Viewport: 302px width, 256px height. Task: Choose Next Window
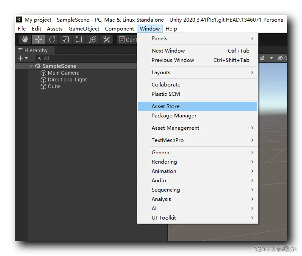coord(198,51)
